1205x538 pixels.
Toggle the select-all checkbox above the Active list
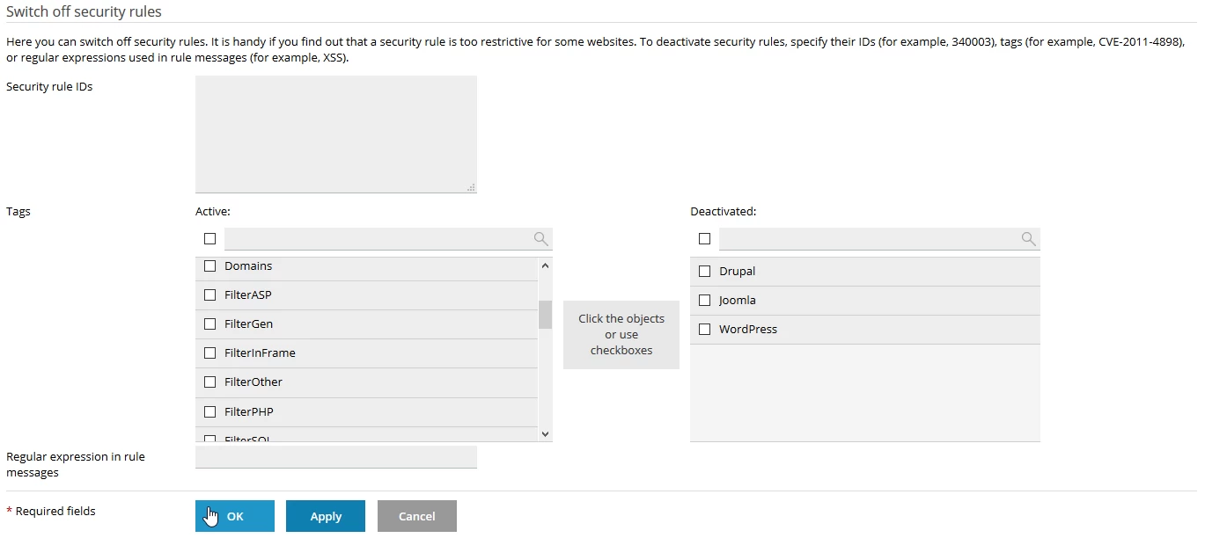(x=209, y=238)
